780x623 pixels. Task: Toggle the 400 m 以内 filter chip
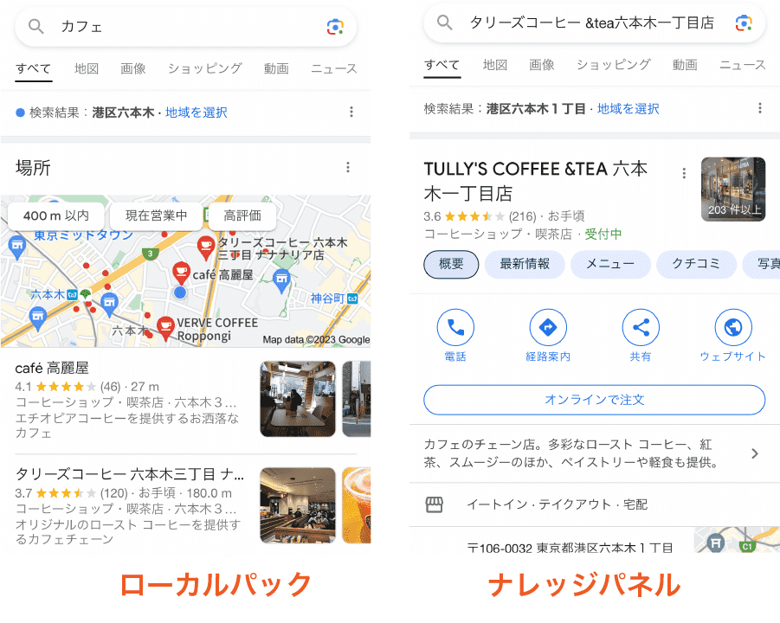point(55,215)
